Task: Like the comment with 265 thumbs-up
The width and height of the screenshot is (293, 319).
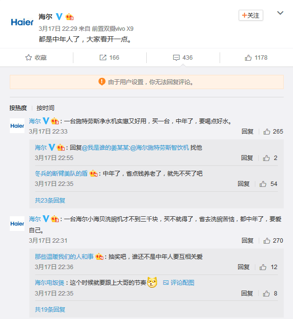Action: tap(267, 132)
